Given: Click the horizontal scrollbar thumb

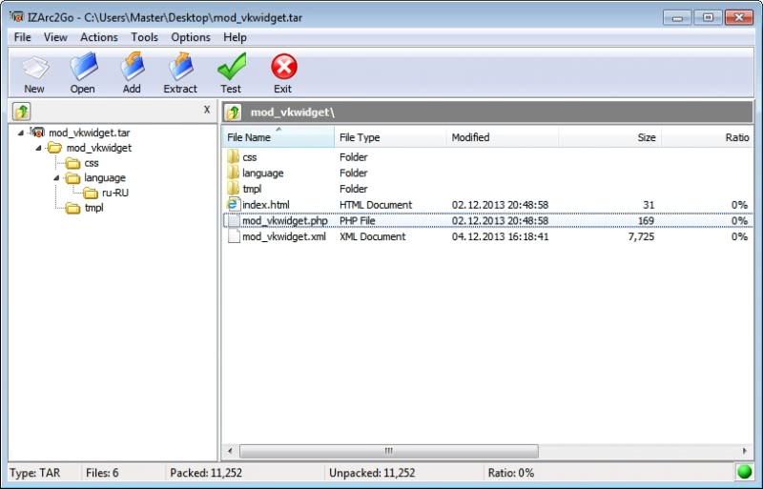Looking at the screenshot, I should pos(389,451).
